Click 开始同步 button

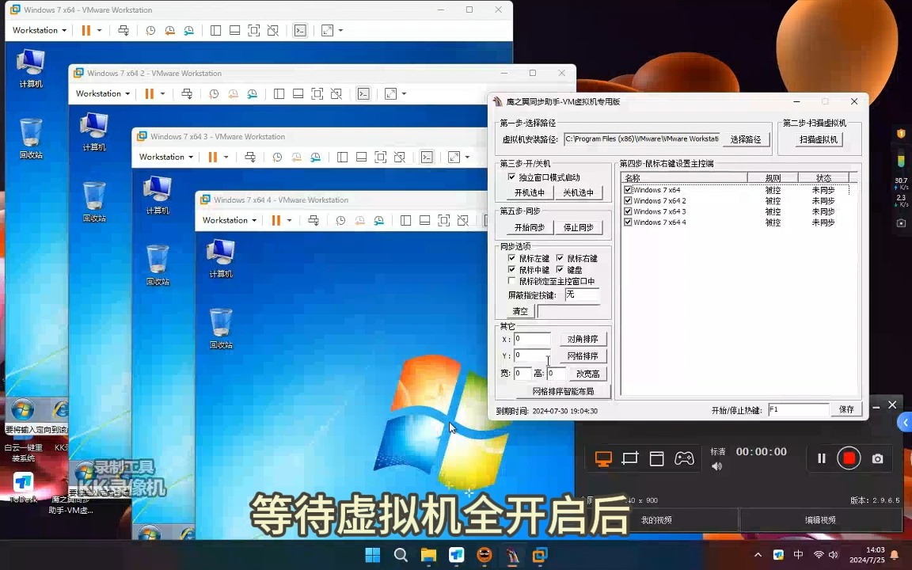point(530,227)
